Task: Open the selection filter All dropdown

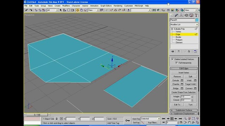Action: (x=52, y=10)
